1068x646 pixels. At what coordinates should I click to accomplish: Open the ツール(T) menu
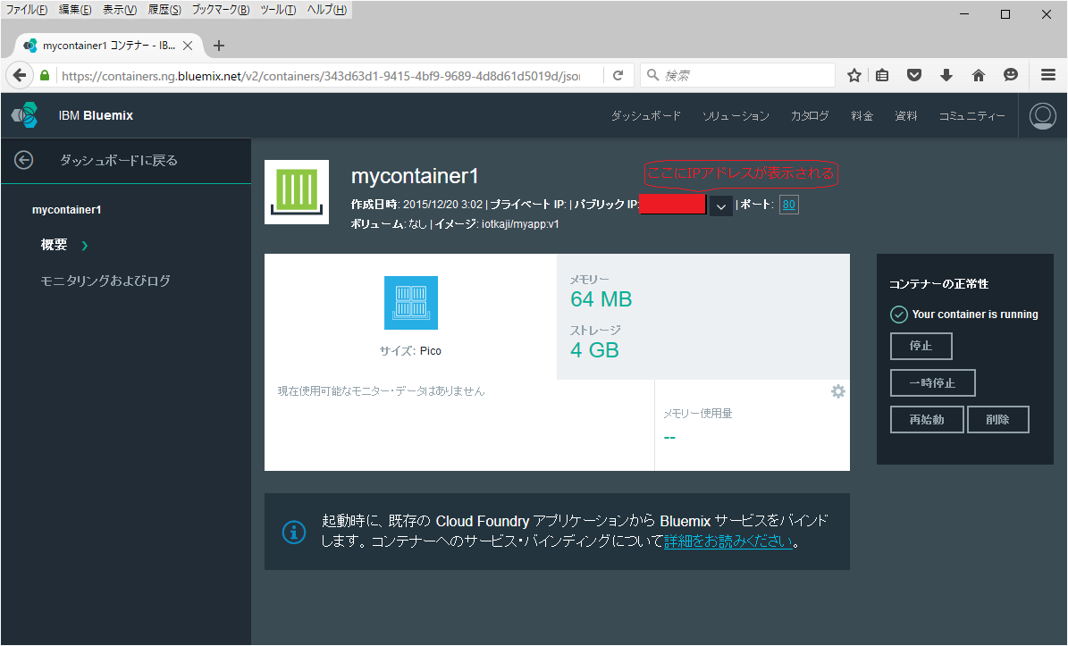[x=278, y=10]
